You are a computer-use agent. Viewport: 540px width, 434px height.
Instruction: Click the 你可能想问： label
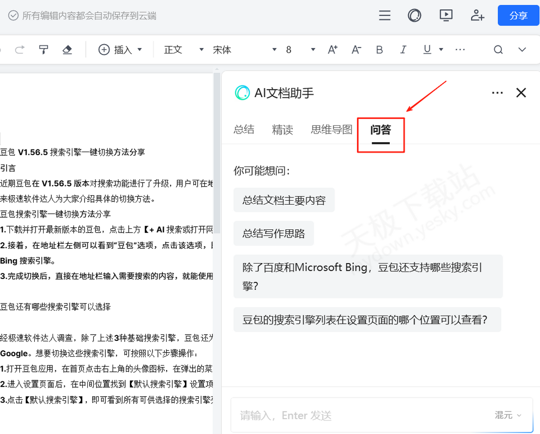click(x=262, y=171)
